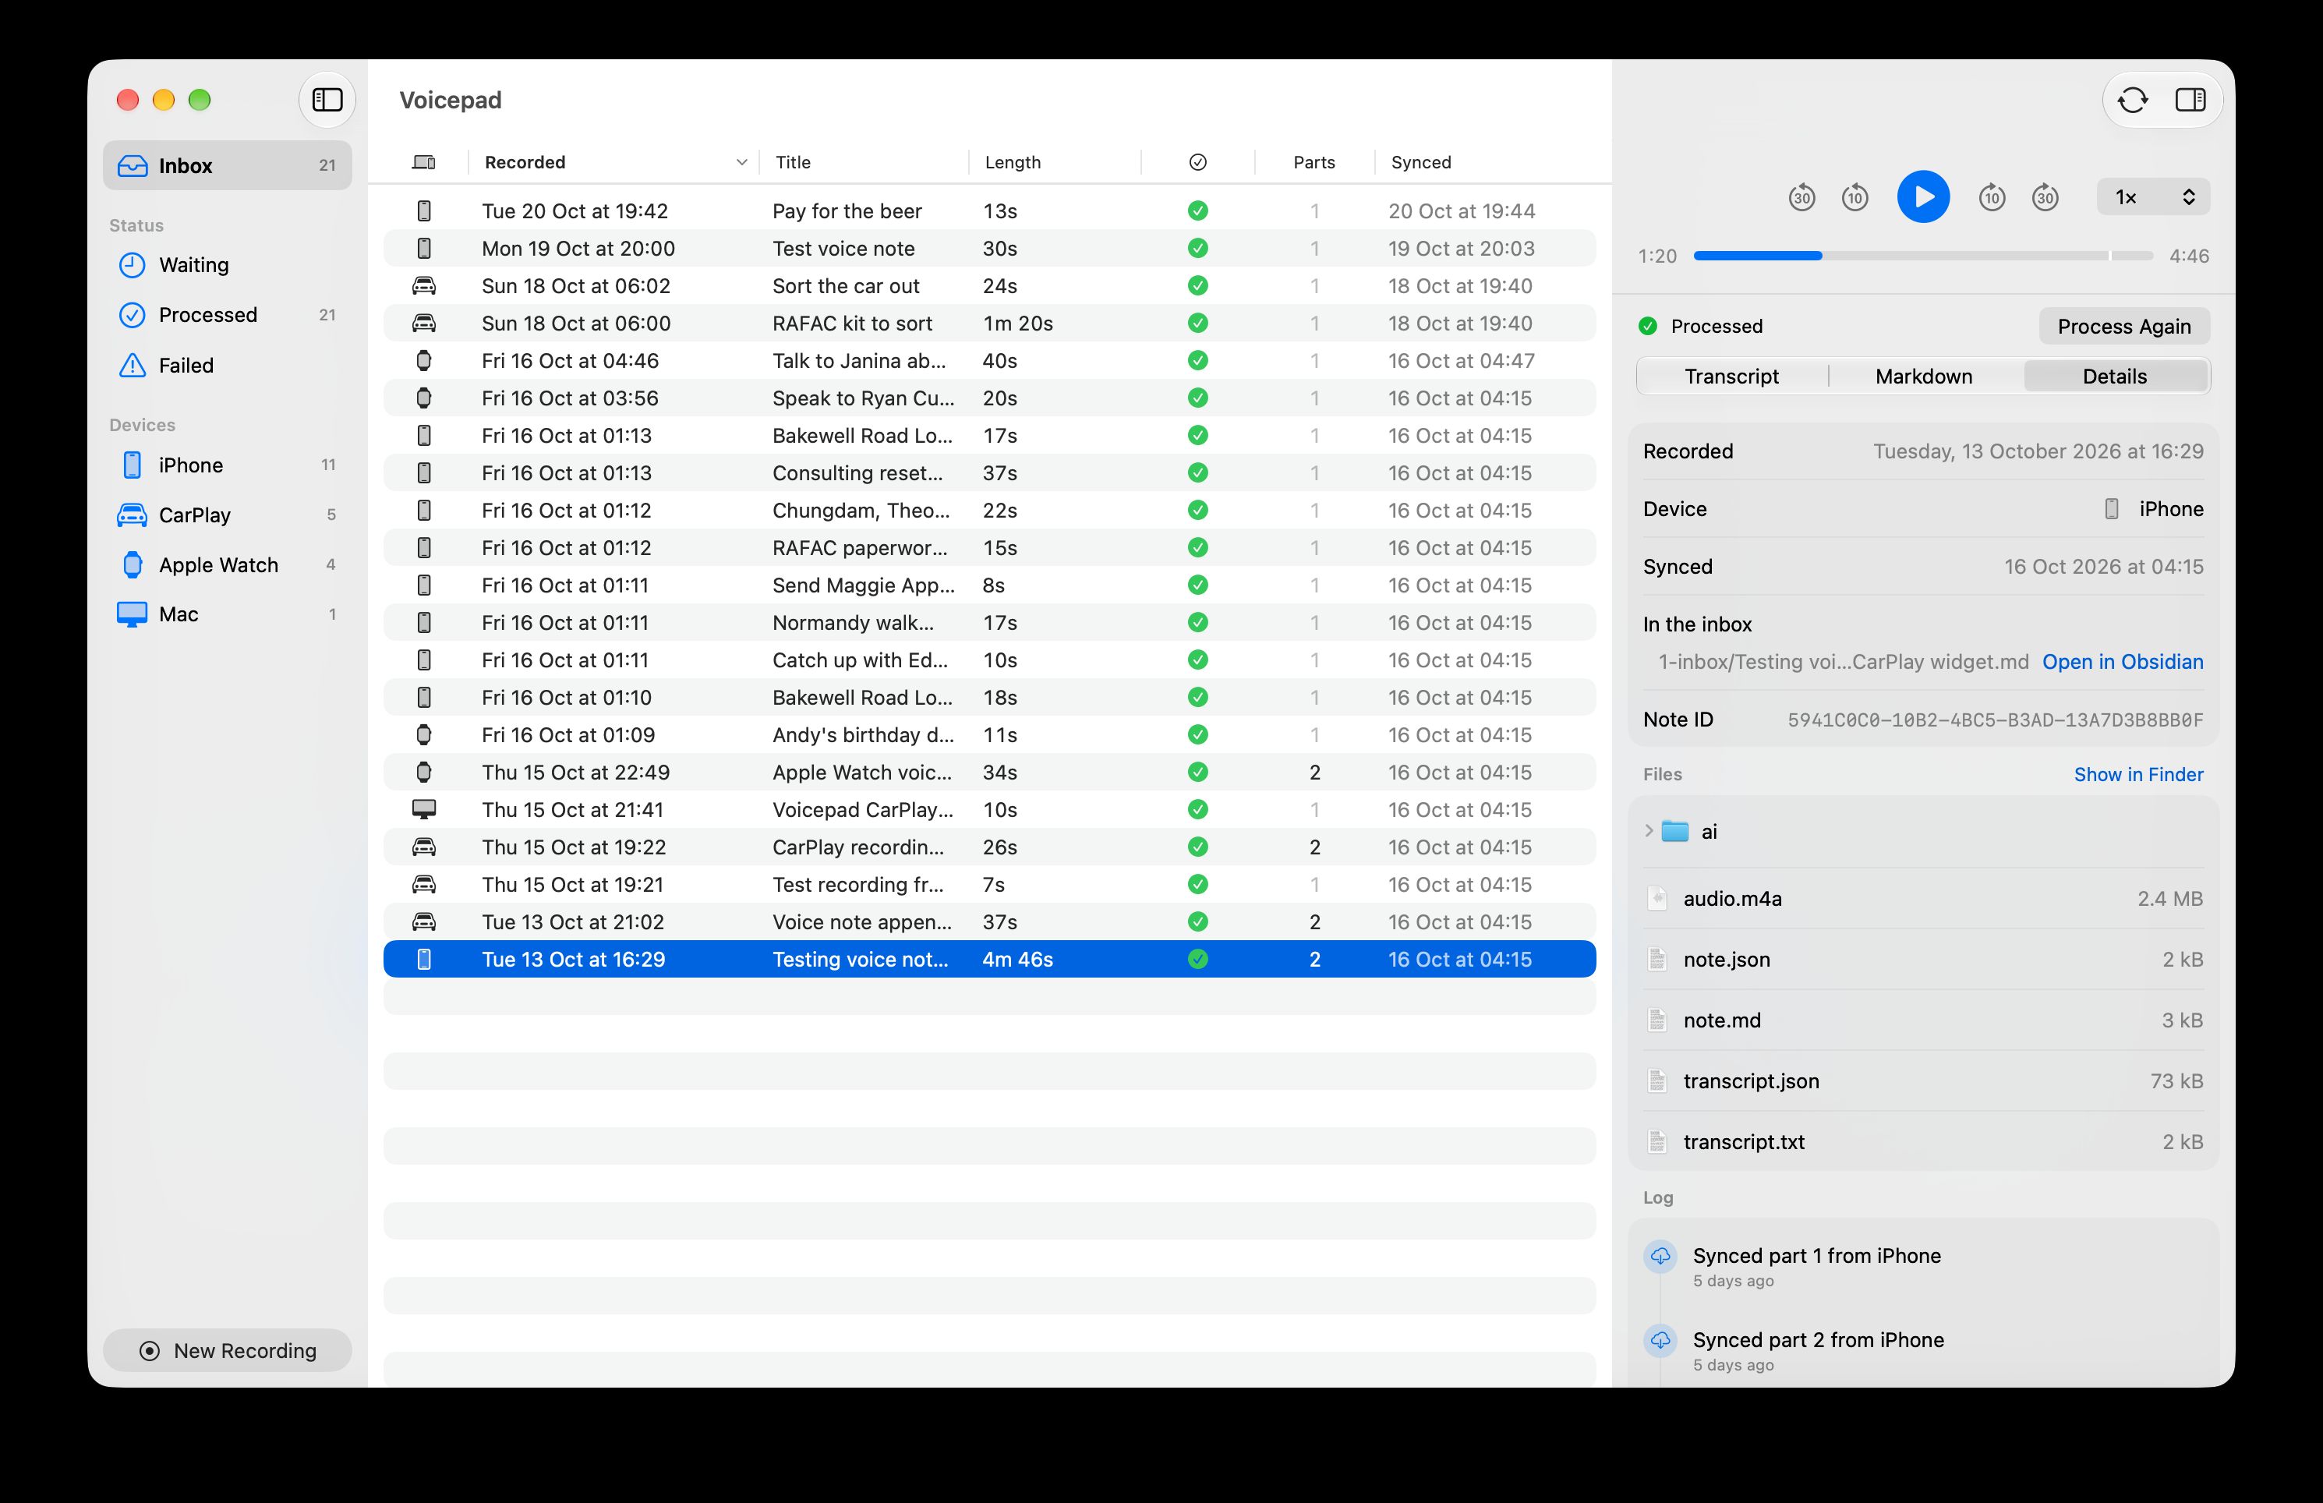
Task: Click the CarPlay icon on 'Voice note appen...' row
Action: coord(423,922)
